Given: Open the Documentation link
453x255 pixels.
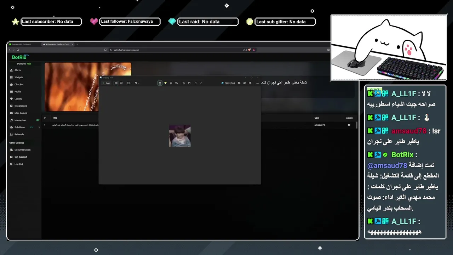Looking at the screenshot, I should [22, 150].
